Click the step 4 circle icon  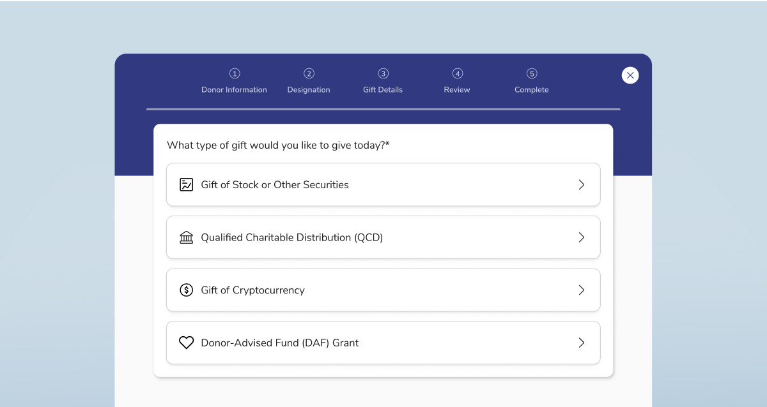pyautogui.click(x=457, y=73)
